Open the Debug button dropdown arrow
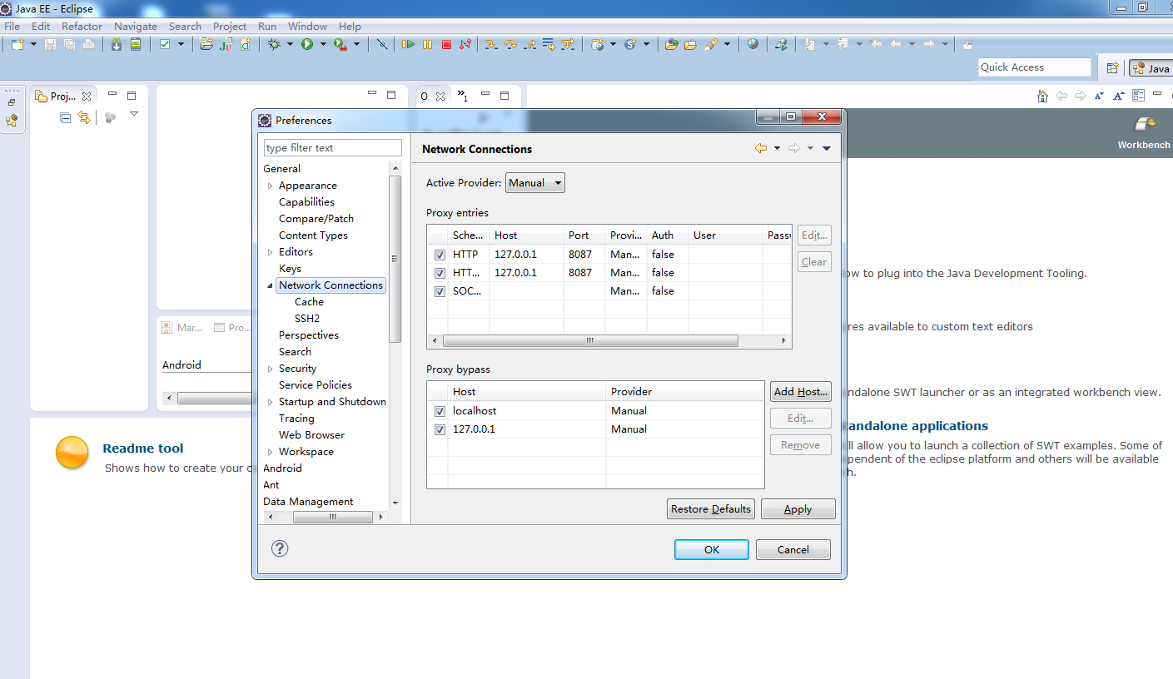This screenshot has height=679, width=1173. (x=291, y=44)
